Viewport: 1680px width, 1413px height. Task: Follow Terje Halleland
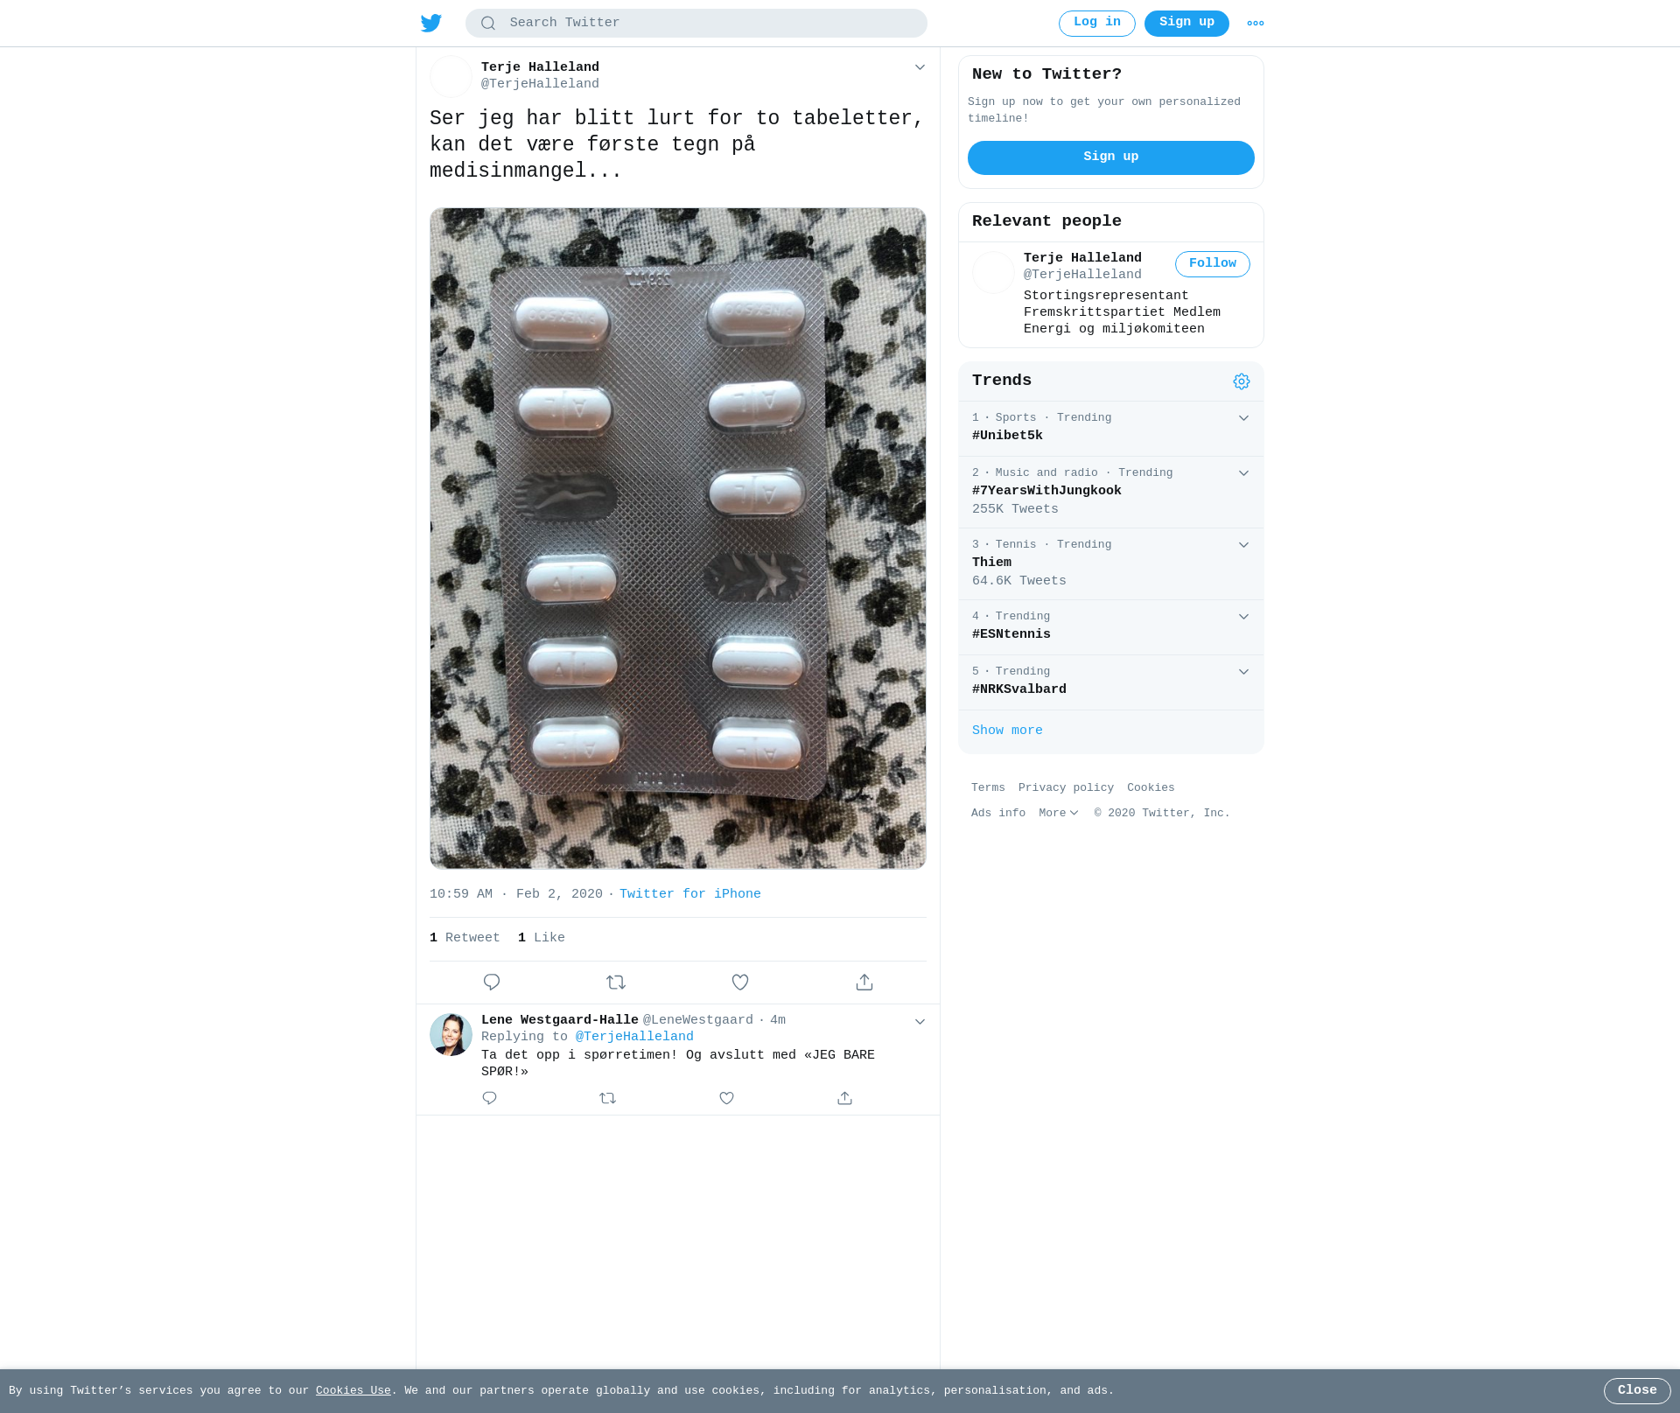point(1213,264)
